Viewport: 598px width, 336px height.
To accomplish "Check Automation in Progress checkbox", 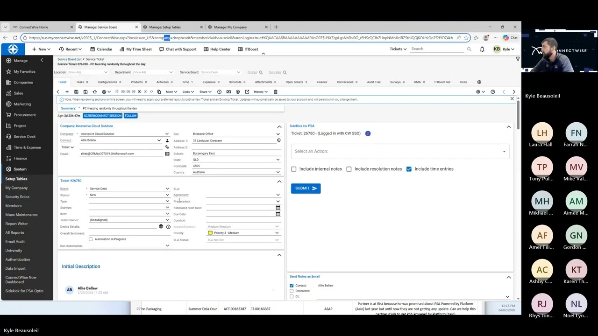I will [91, 239].
